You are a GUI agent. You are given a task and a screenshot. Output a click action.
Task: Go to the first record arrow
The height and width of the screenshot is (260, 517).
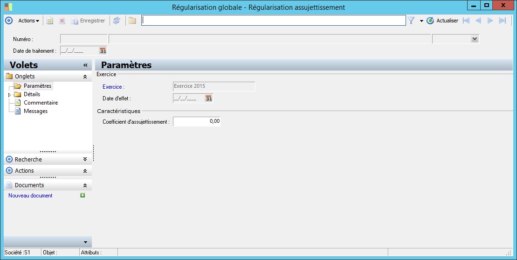click(466, 21)
